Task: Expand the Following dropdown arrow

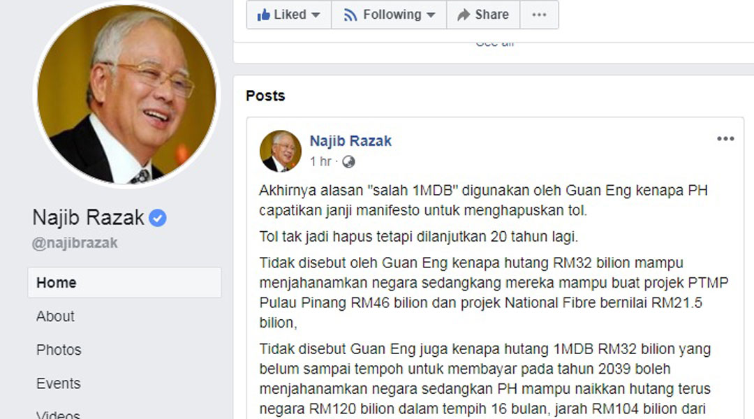Action: click(431, 15)
